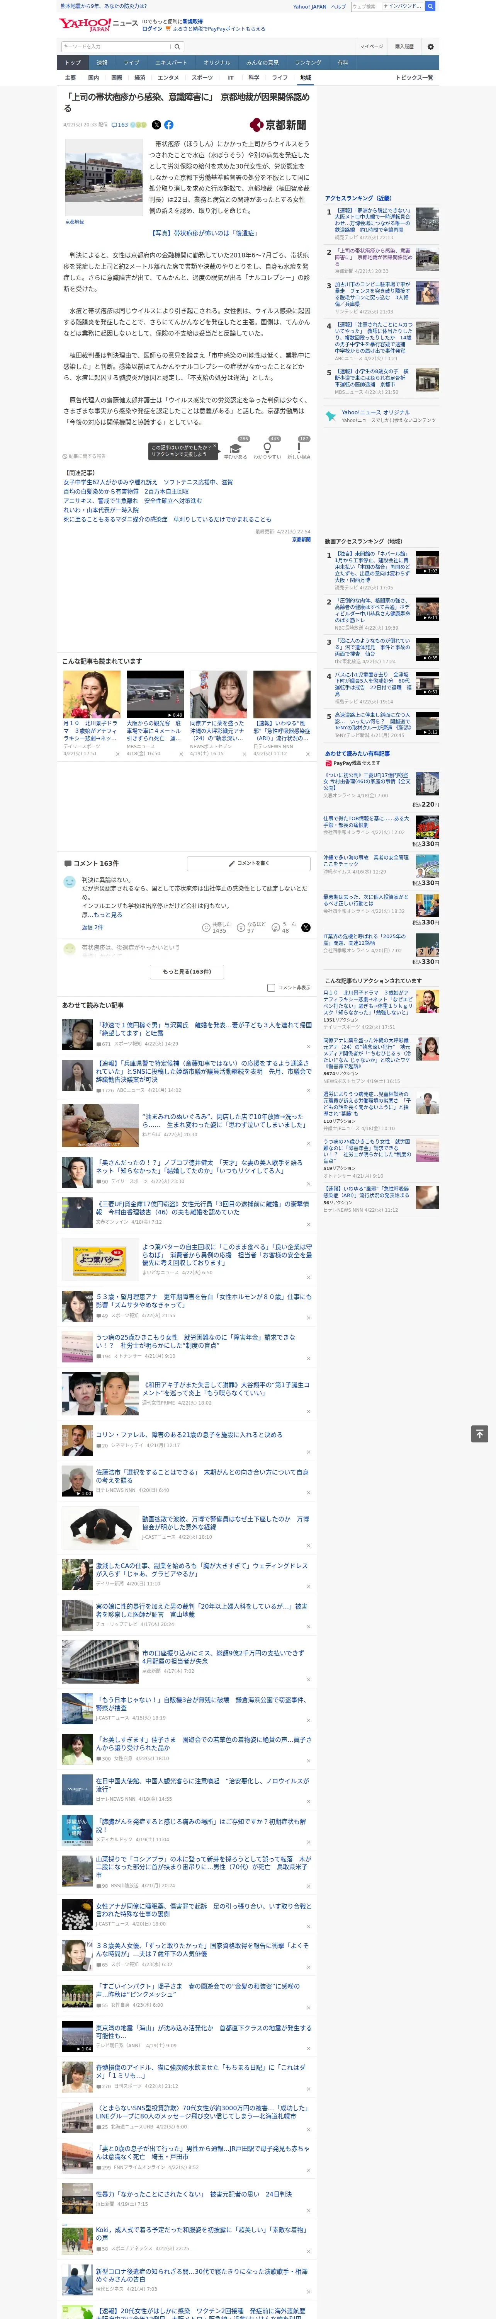The image size is (496, 2319).
Task: Open the トップ navigation tab
Action: pos(73,63)
